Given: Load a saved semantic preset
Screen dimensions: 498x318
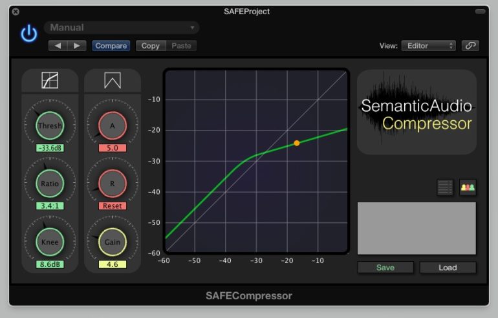Looking at the screenshot, I should pos(448,268).
